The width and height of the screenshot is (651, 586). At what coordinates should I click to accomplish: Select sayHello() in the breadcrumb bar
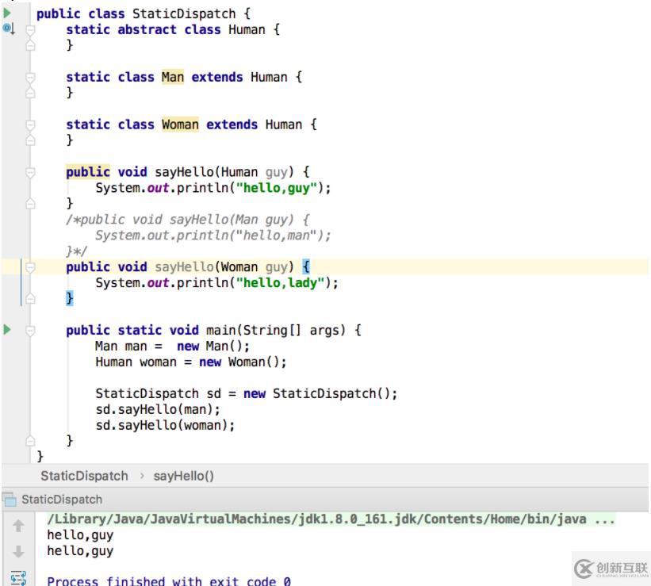(x=183, y=476)
